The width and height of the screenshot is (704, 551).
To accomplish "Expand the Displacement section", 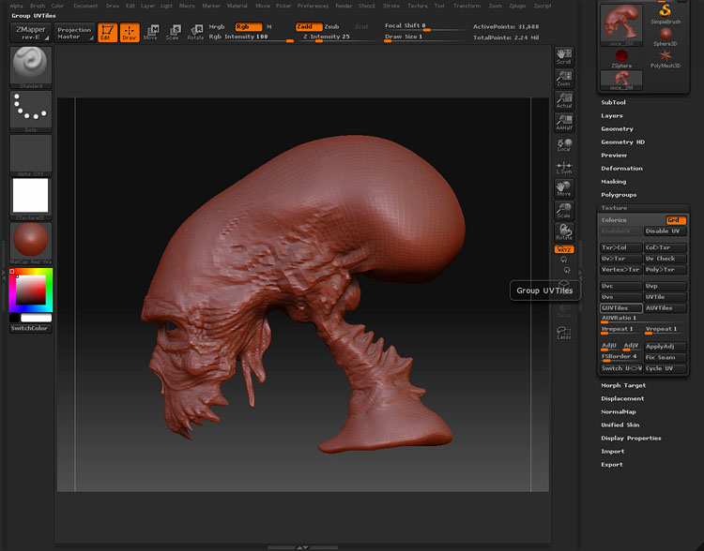I will 622,398.
